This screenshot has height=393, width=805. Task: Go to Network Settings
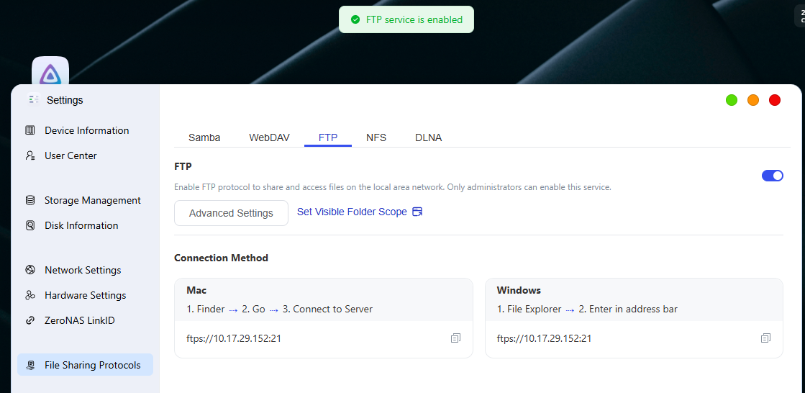click(83, 270)
